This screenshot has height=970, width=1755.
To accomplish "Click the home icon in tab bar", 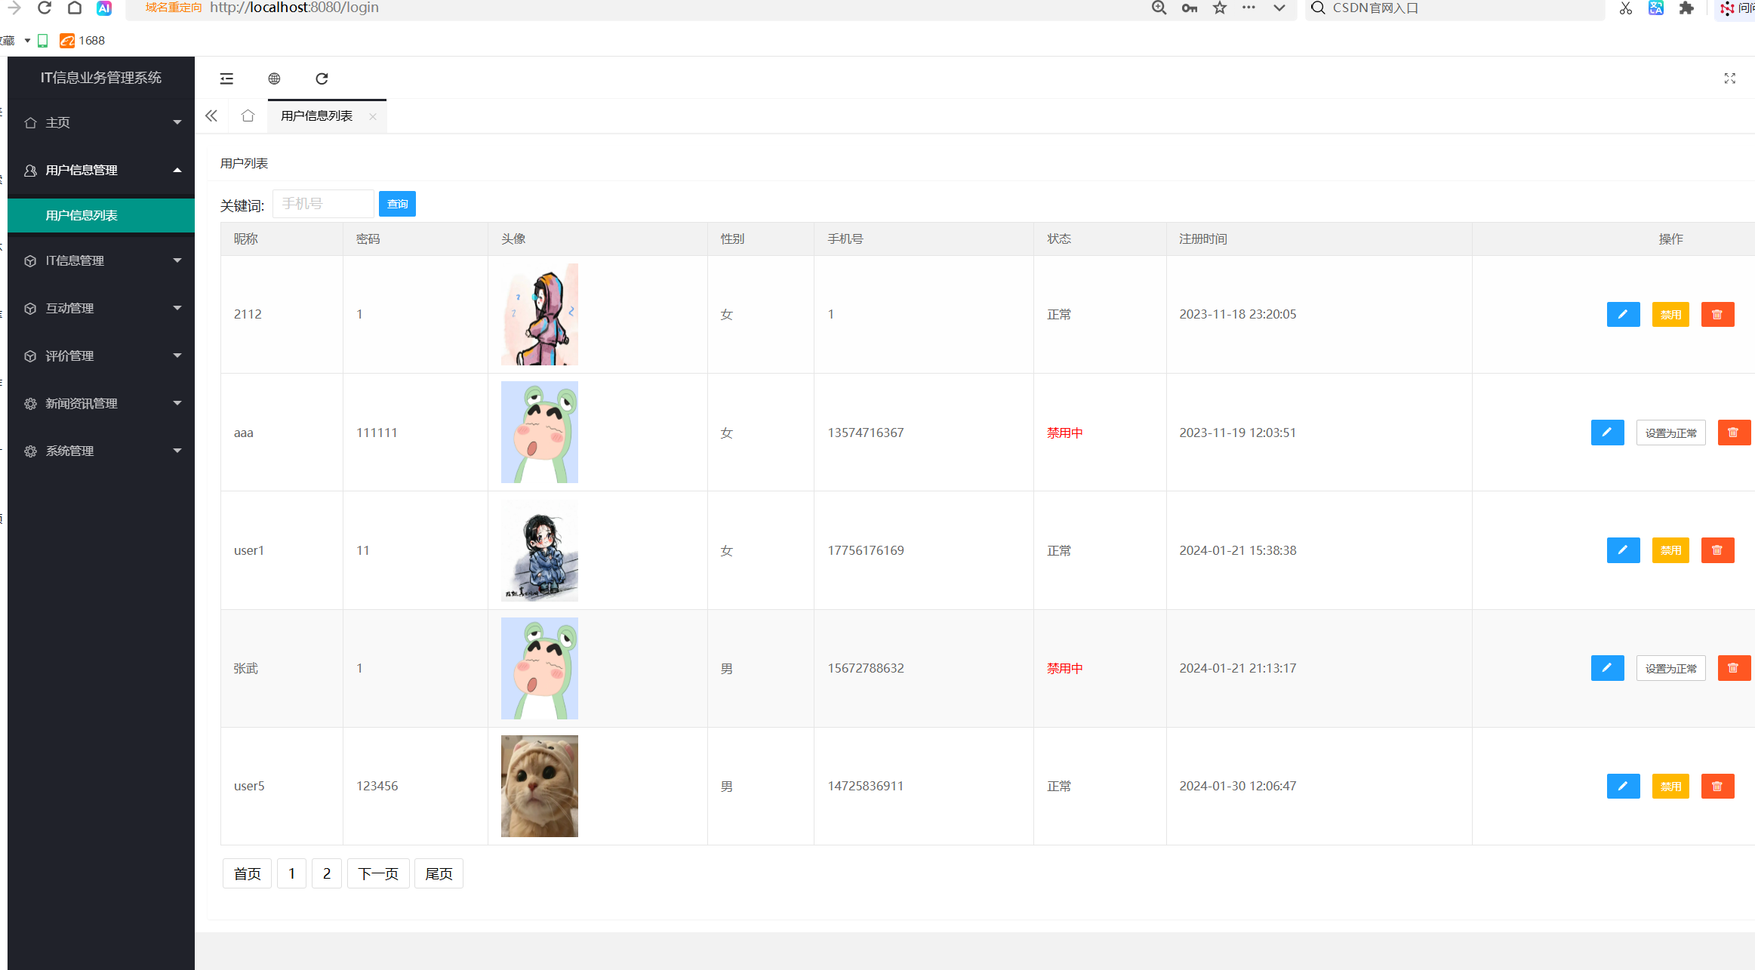I will 248,115.
